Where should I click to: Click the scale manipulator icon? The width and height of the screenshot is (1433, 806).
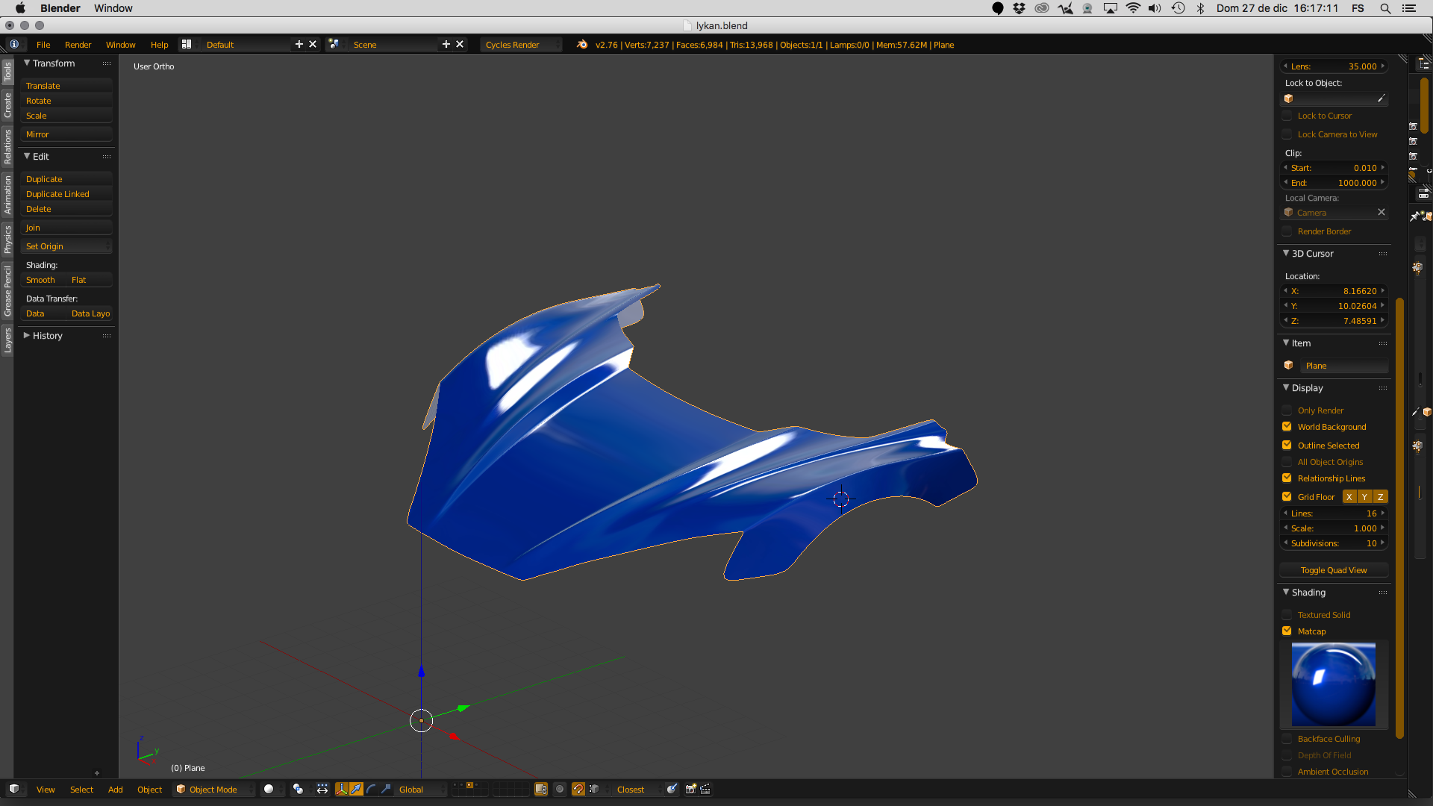click(386, 789)
